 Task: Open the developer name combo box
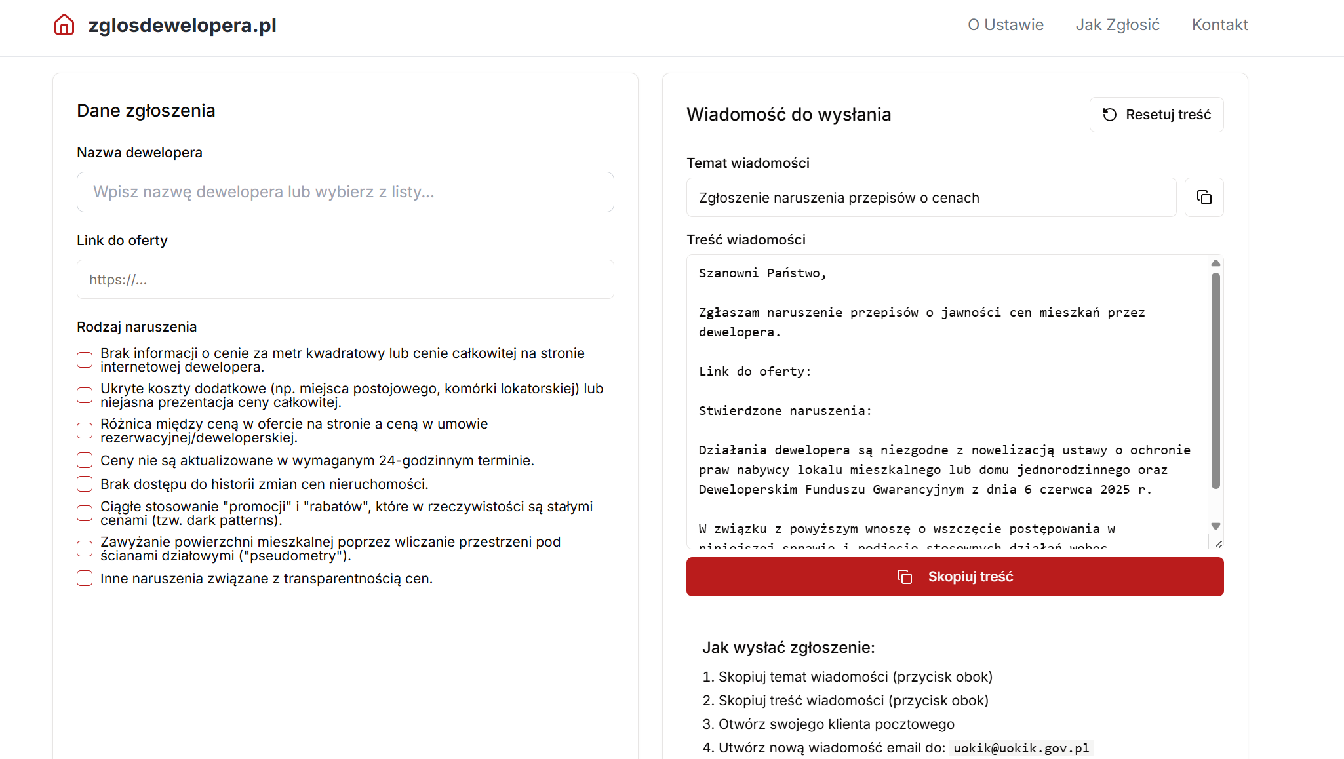coord(345,192)
